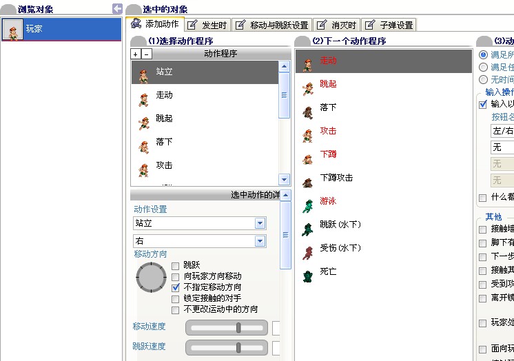Viewport: 514px width, 361px height.
Task: Select the red 跳起 text in next actions
Action: pyautogui.click(x=328, y=84)
